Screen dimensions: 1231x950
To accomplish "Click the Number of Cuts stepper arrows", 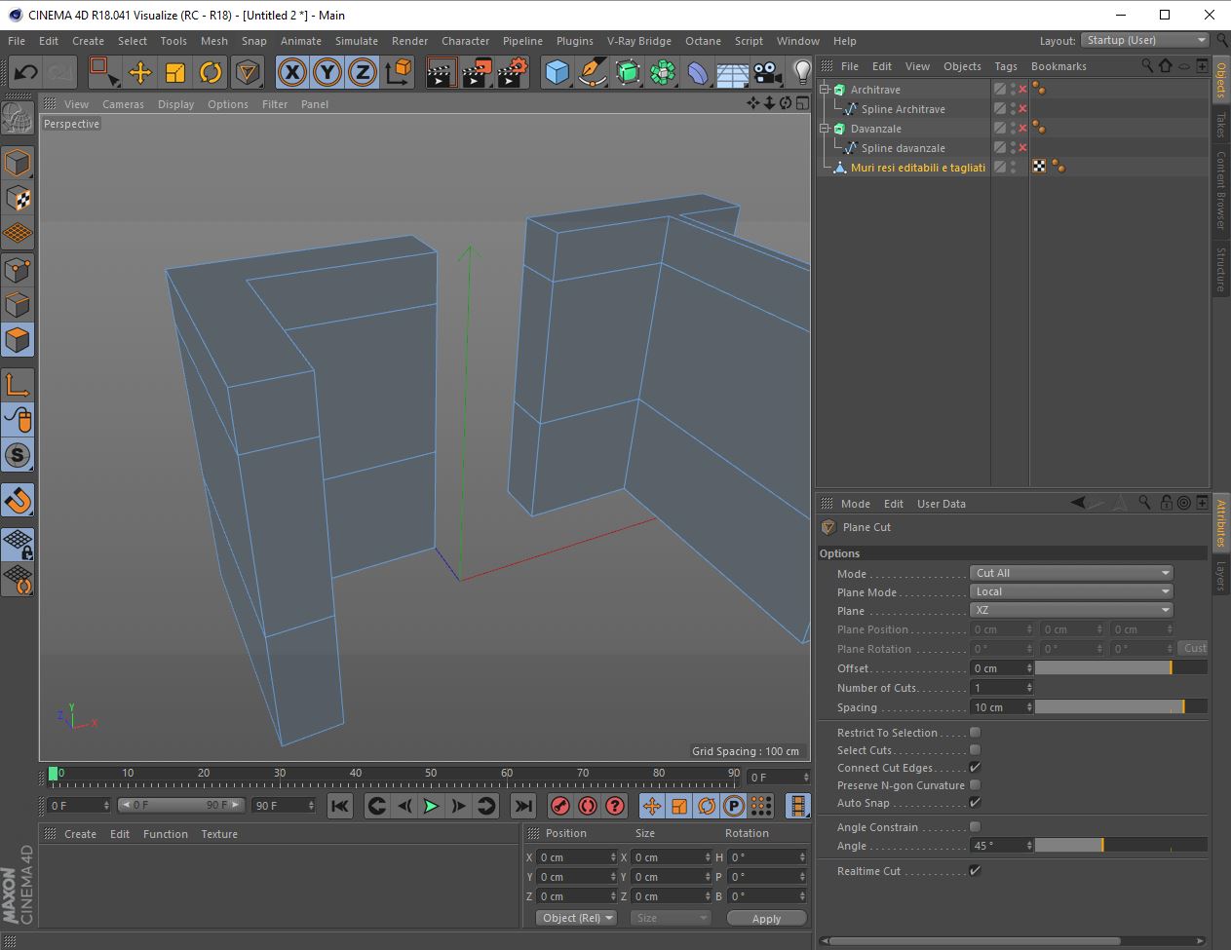I will tap(1029, 688).
